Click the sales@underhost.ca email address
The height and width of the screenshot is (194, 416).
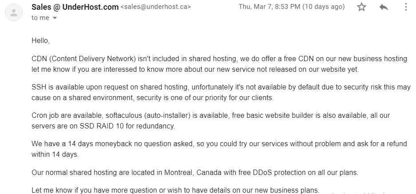point(156,7)
